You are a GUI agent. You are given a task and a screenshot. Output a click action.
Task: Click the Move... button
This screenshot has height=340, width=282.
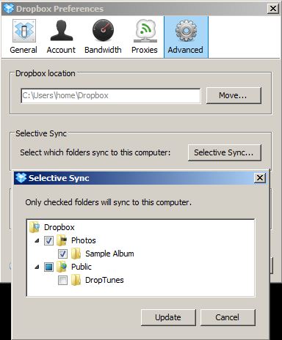pyautogui.click(x=234, y=95)
